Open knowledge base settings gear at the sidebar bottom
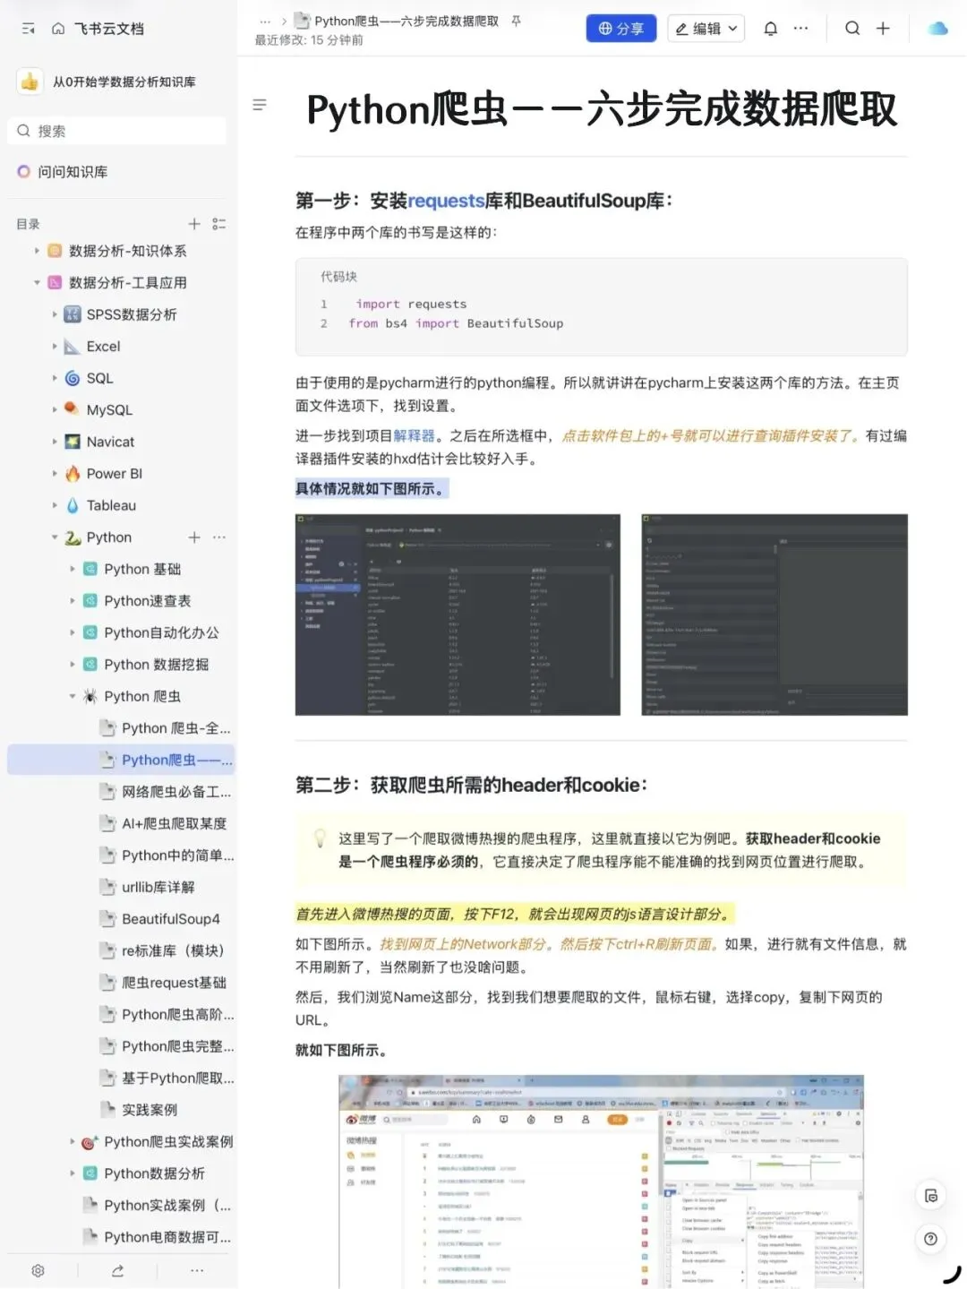Screen dimensions: 967x1289 coord(38,1270)
